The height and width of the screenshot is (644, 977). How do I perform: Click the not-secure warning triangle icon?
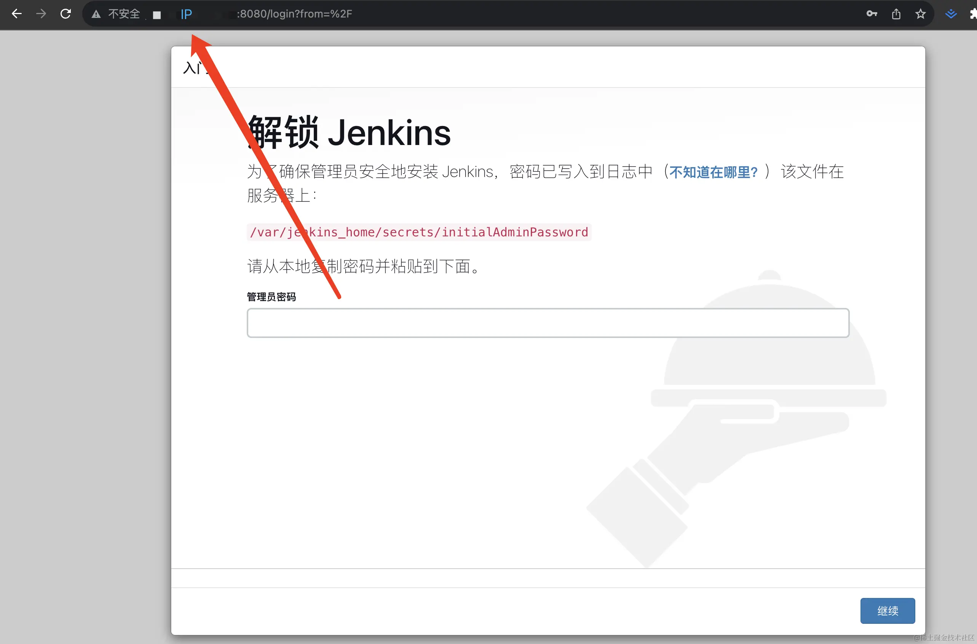(96, 14)
